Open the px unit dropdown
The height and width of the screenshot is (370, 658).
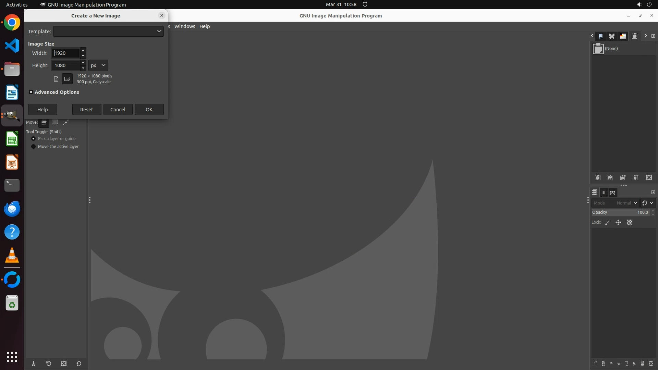click(98, 65)
